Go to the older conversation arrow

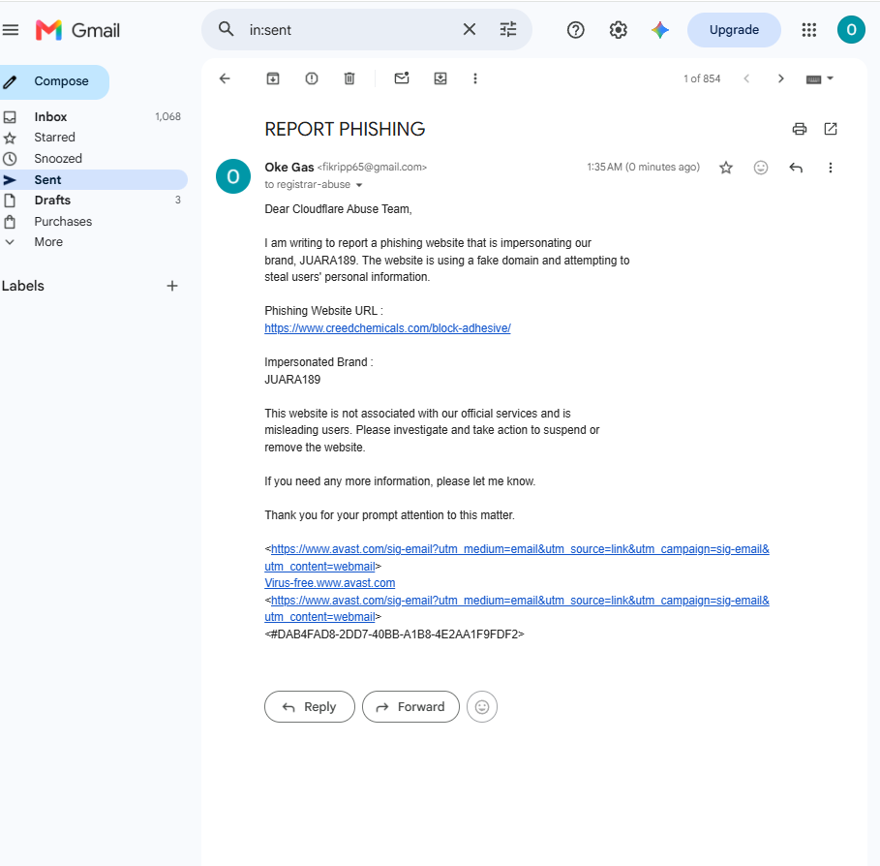(780, 78)
